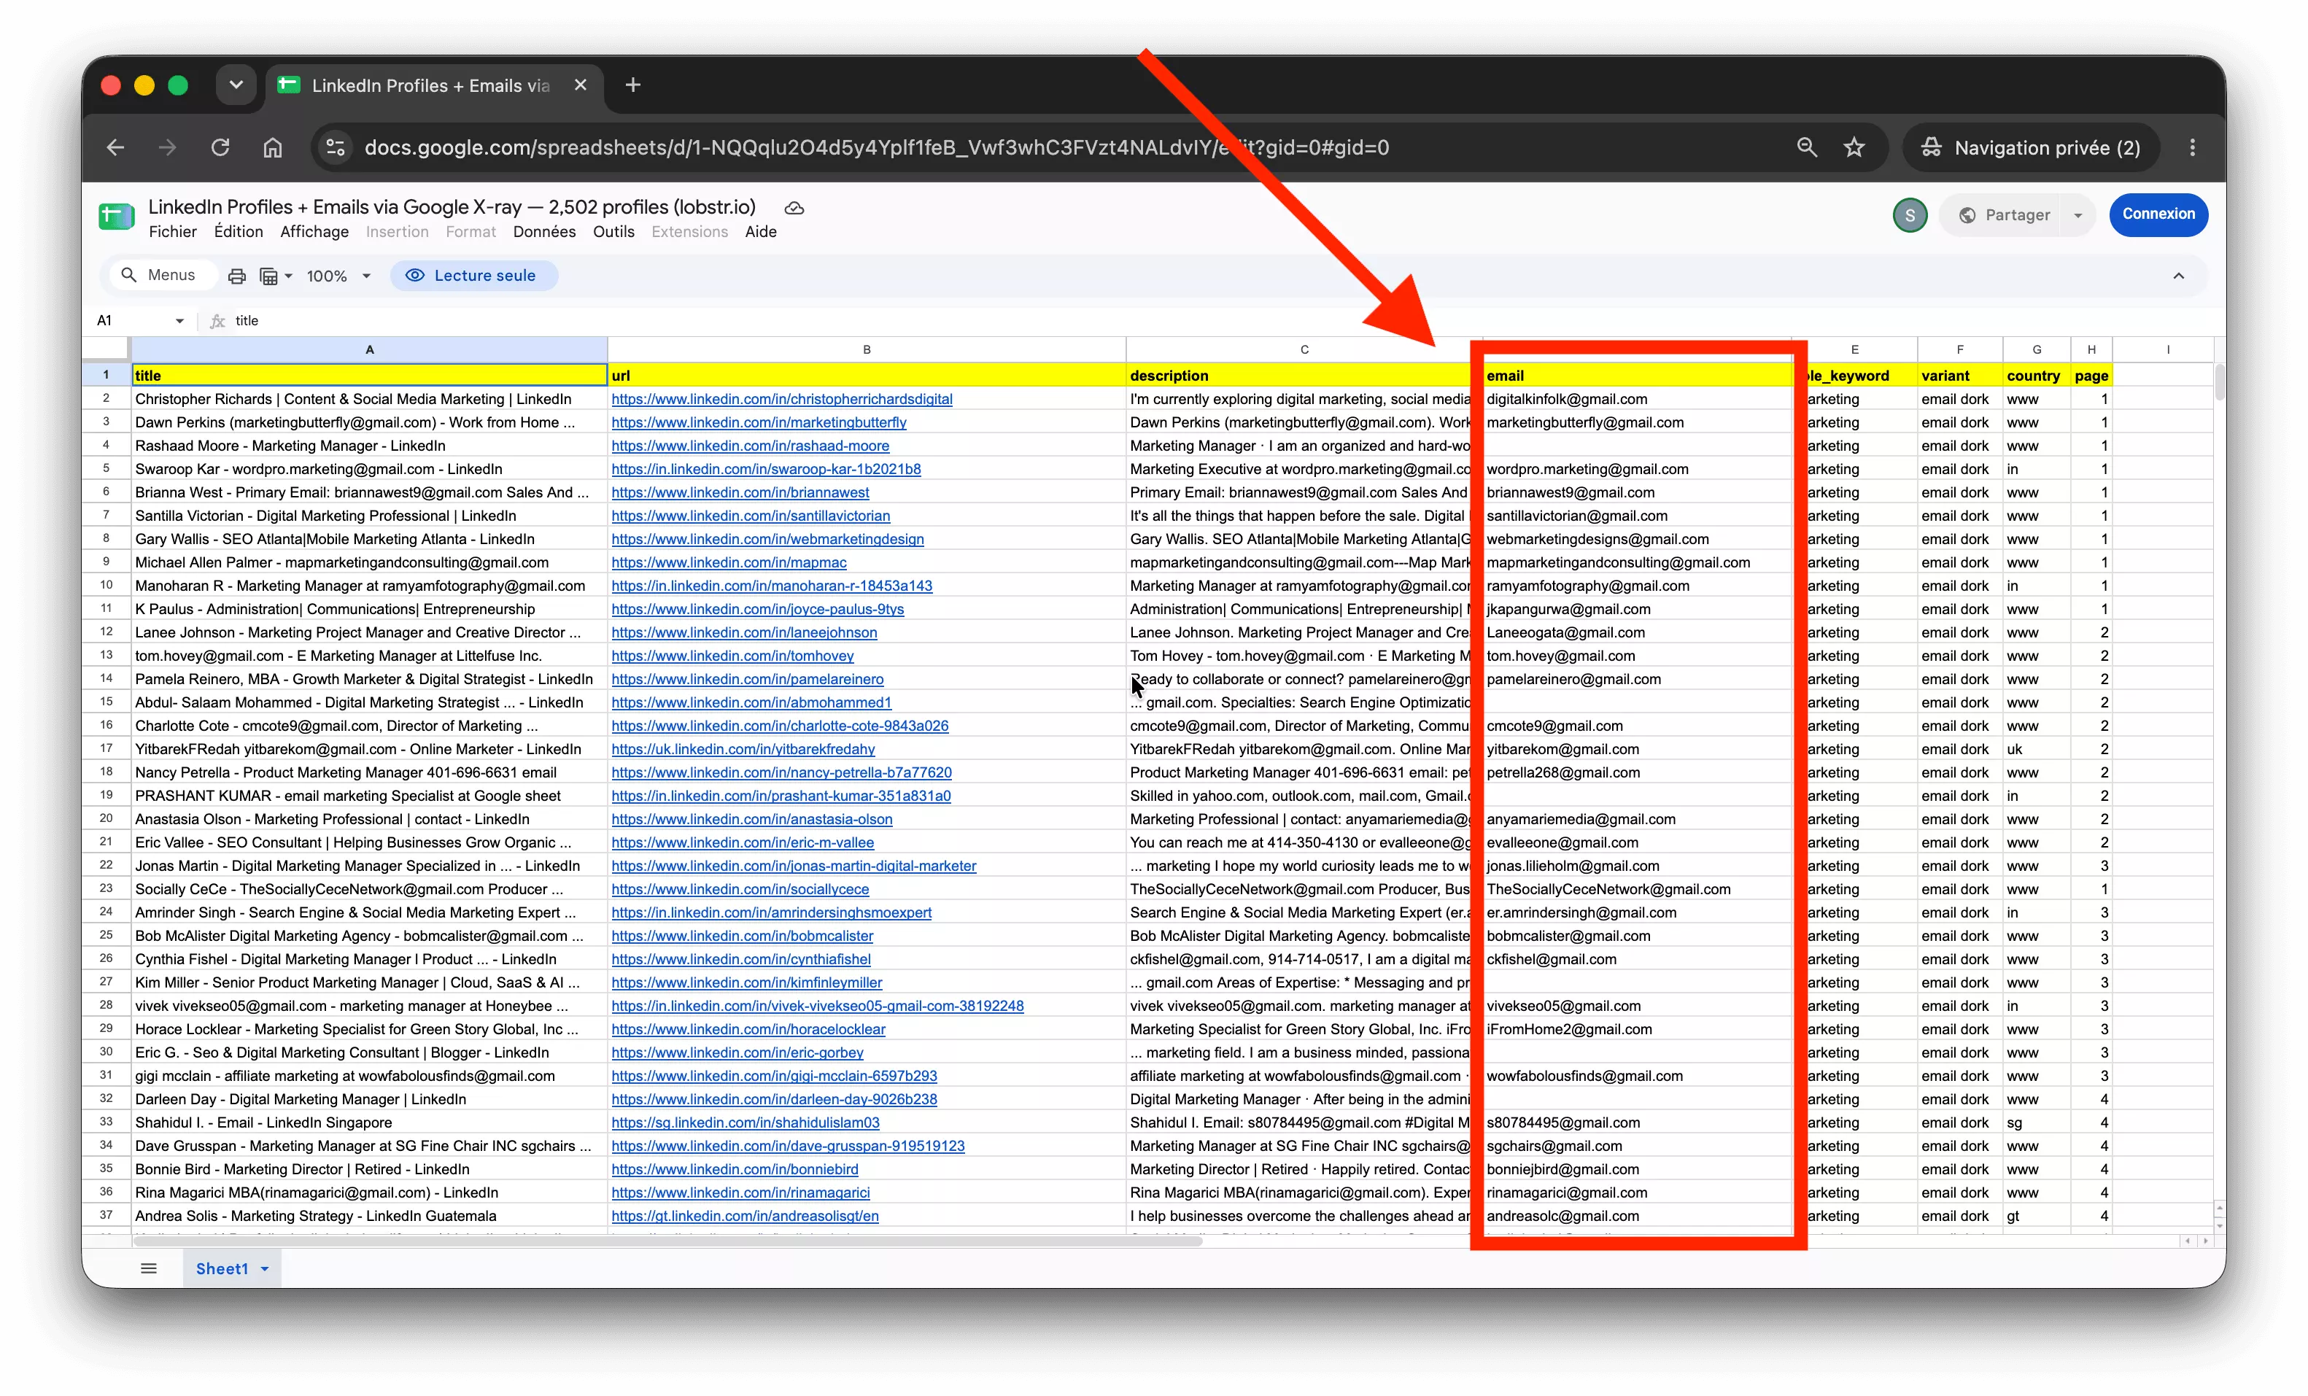Check the cloud document status icon

click(794, 208)
